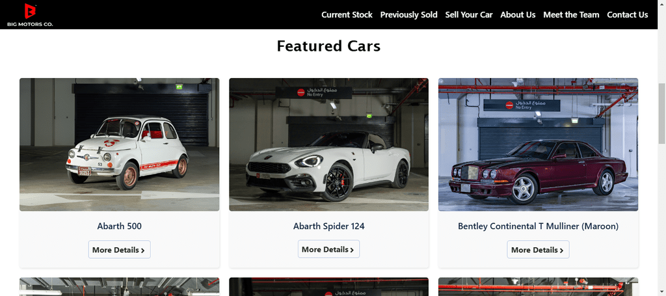Select the Abarth 500 title

[120, 226]
